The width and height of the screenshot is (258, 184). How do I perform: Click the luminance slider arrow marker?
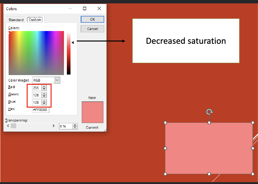[x=73, y=42]
